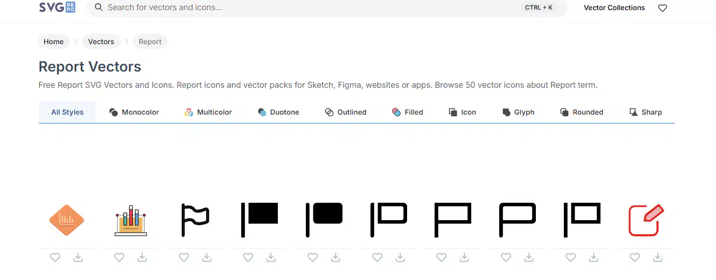This screenshot has height=280, width=716.
Task: Favorite the red edit note icon
Action: [635, 258]
